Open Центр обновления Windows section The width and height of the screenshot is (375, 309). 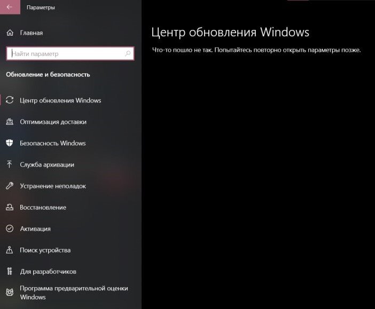60,100
